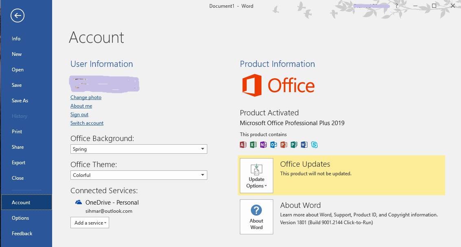
Task: Click the Publisher icon under product contains
Action: (x=294, y=145)
